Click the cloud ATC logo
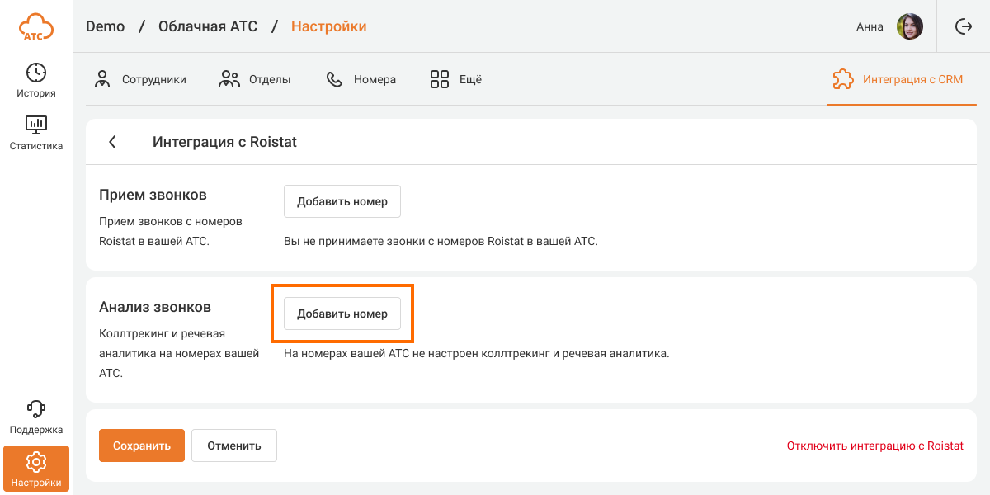This screenshot has height=495, width=990. pos(36,27)
